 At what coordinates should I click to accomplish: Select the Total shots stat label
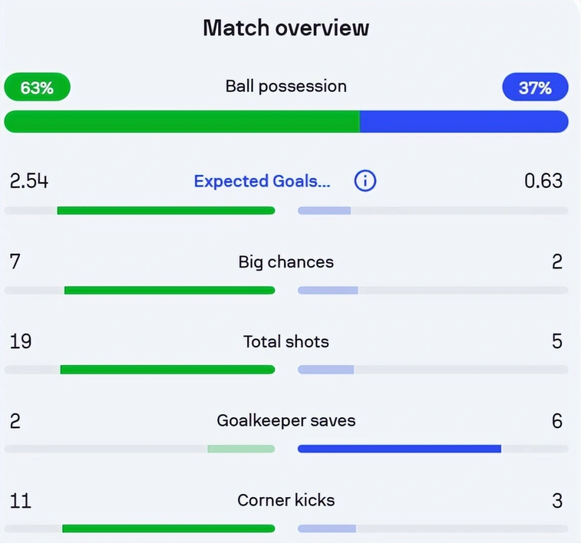[x=286, y=341]
